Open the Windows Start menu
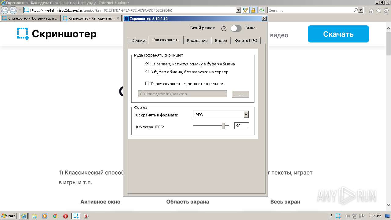The image size is (391, 220). (9, 216)
